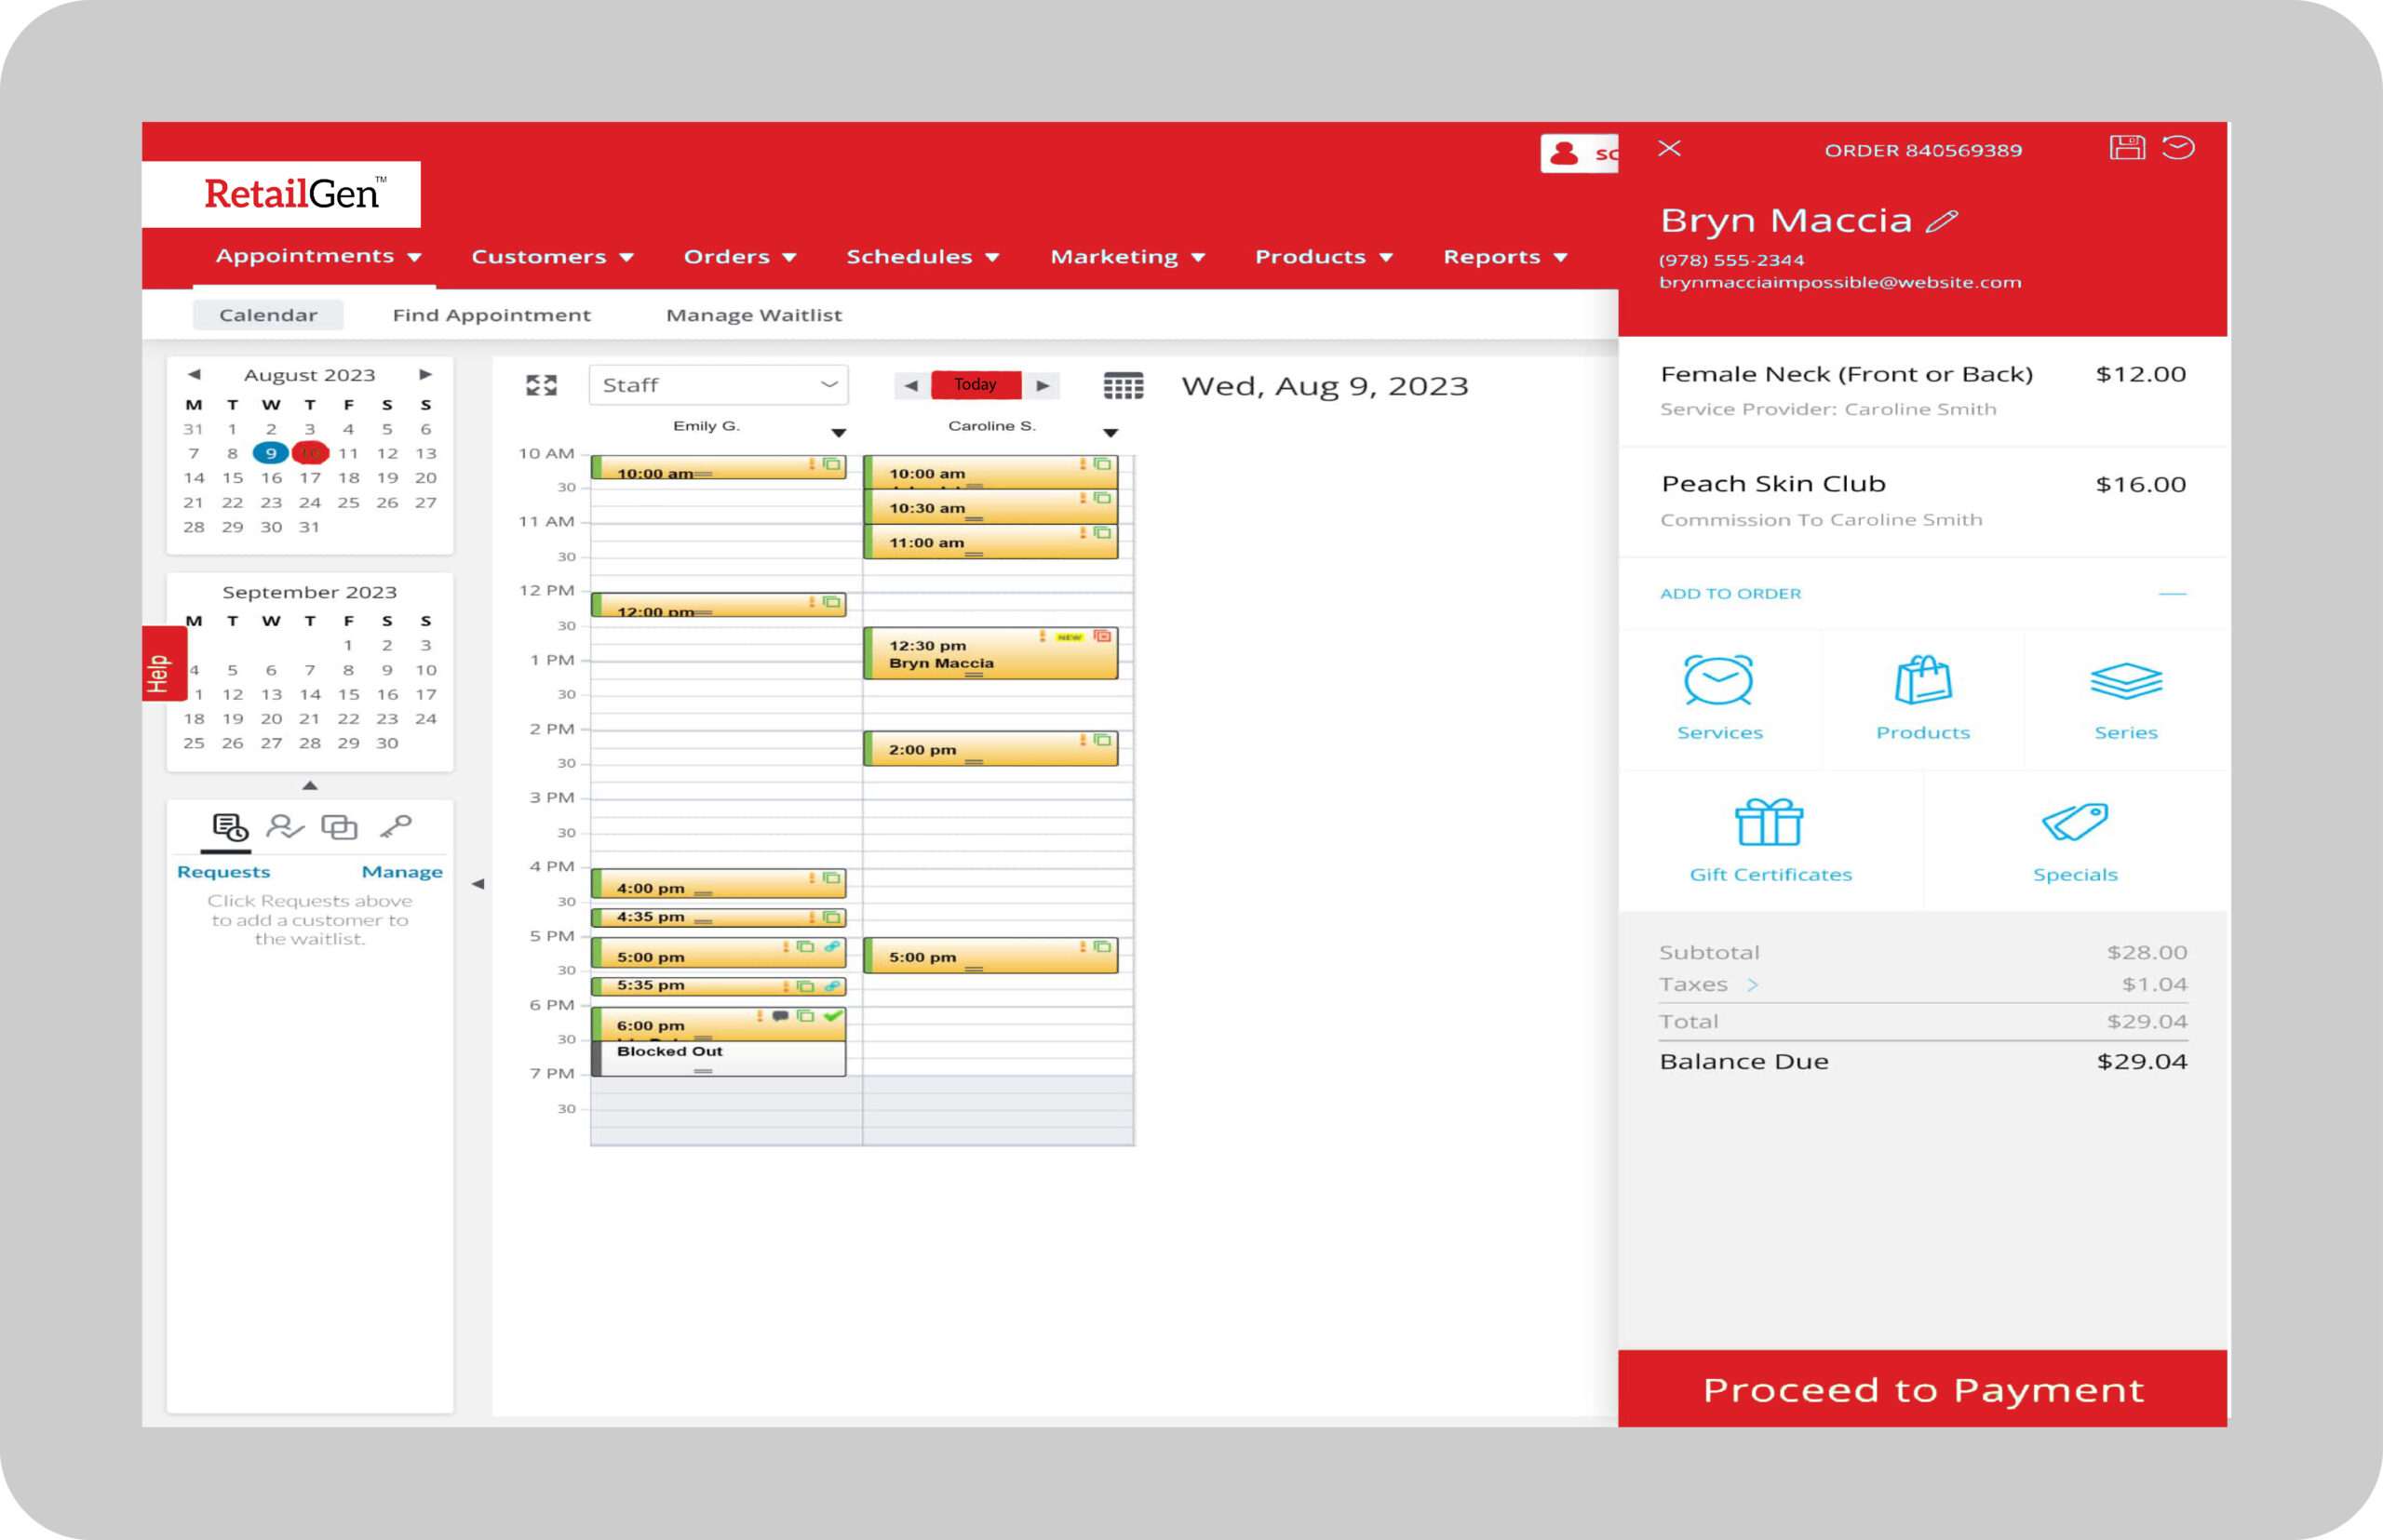2383x1540 pixels.
Task: Open the Staff view dropdown
Action: 719,386
